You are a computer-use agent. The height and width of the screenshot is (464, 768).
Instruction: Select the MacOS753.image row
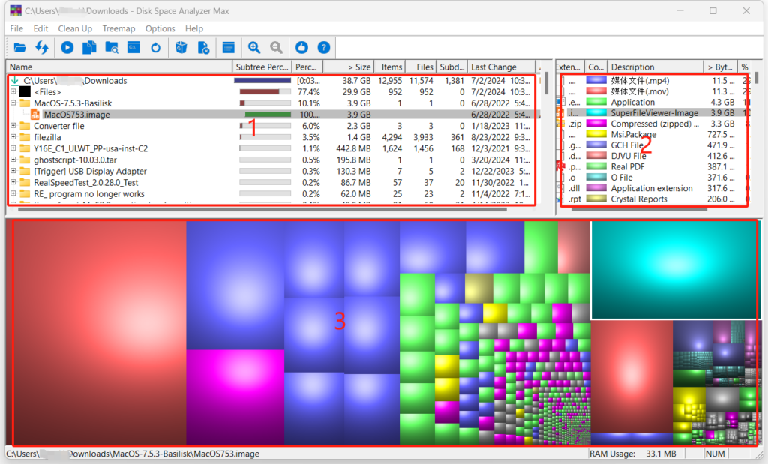274,115
